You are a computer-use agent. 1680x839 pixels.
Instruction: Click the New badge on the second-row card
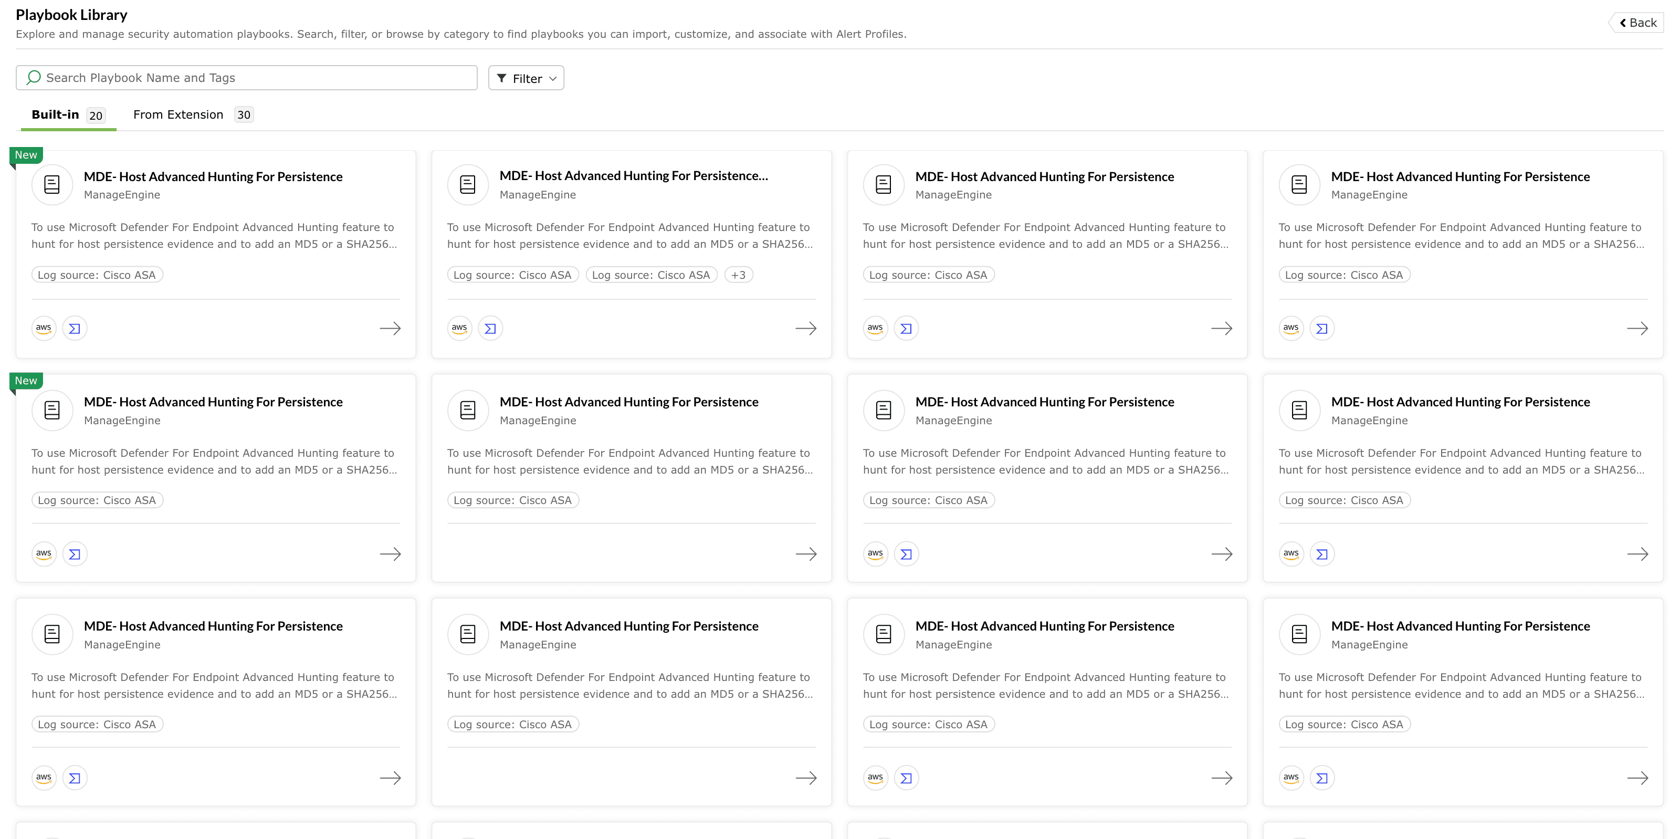26,380
